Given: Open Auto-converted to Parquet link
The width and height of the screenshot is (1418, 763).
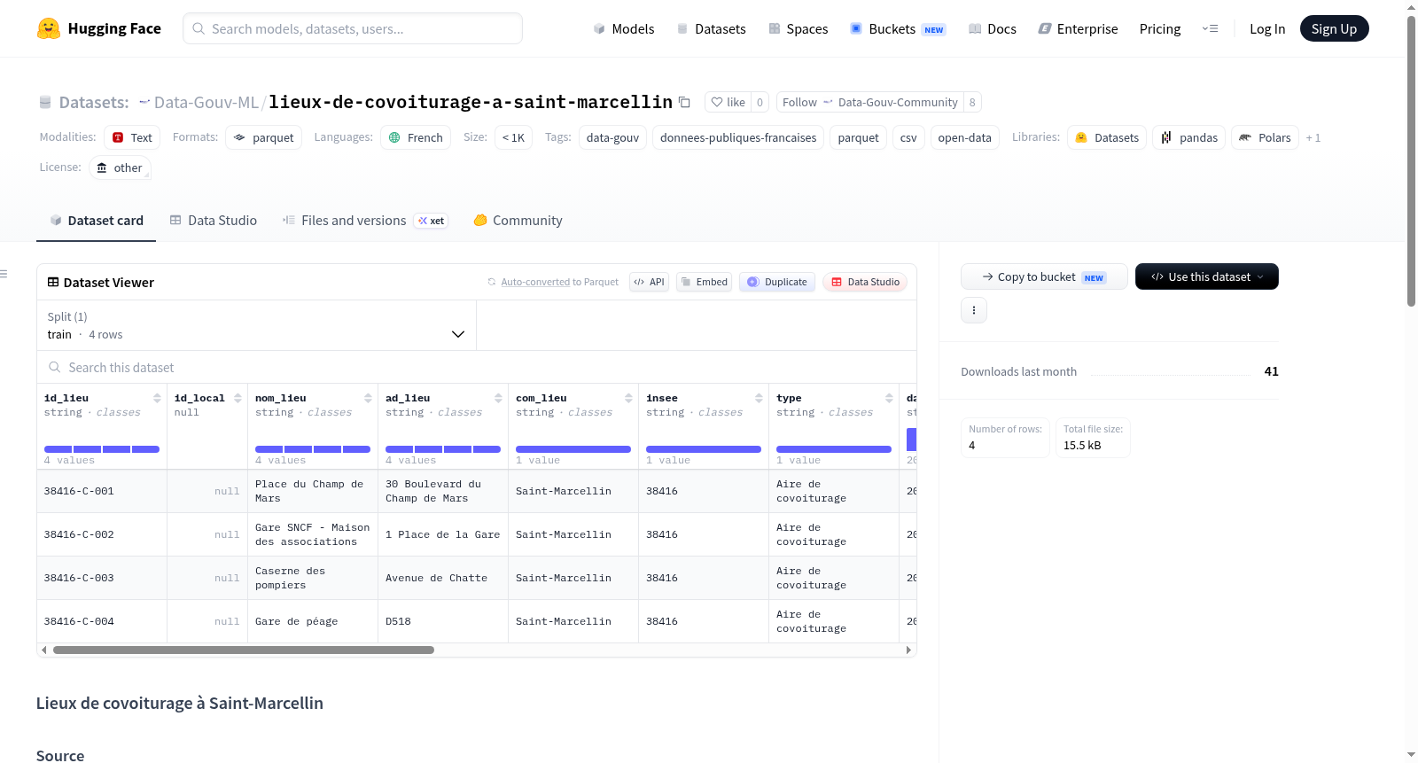Looking at the screenshot, I should click(559, 282).
